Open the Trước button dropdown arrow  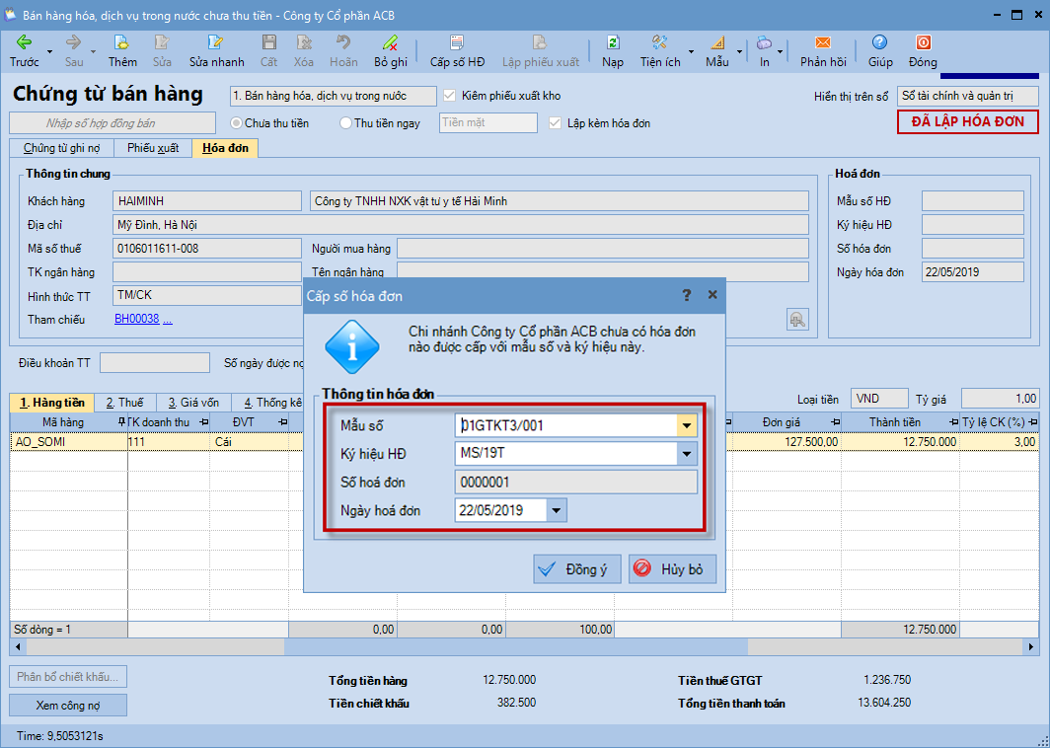point(49,52)
